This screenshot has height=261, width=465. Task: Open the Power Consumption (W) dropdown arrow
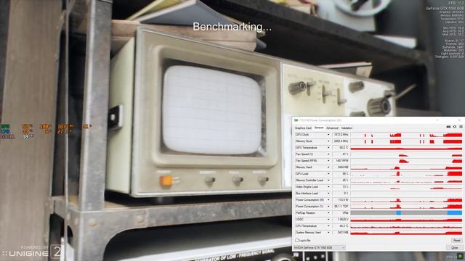[328, 200]
